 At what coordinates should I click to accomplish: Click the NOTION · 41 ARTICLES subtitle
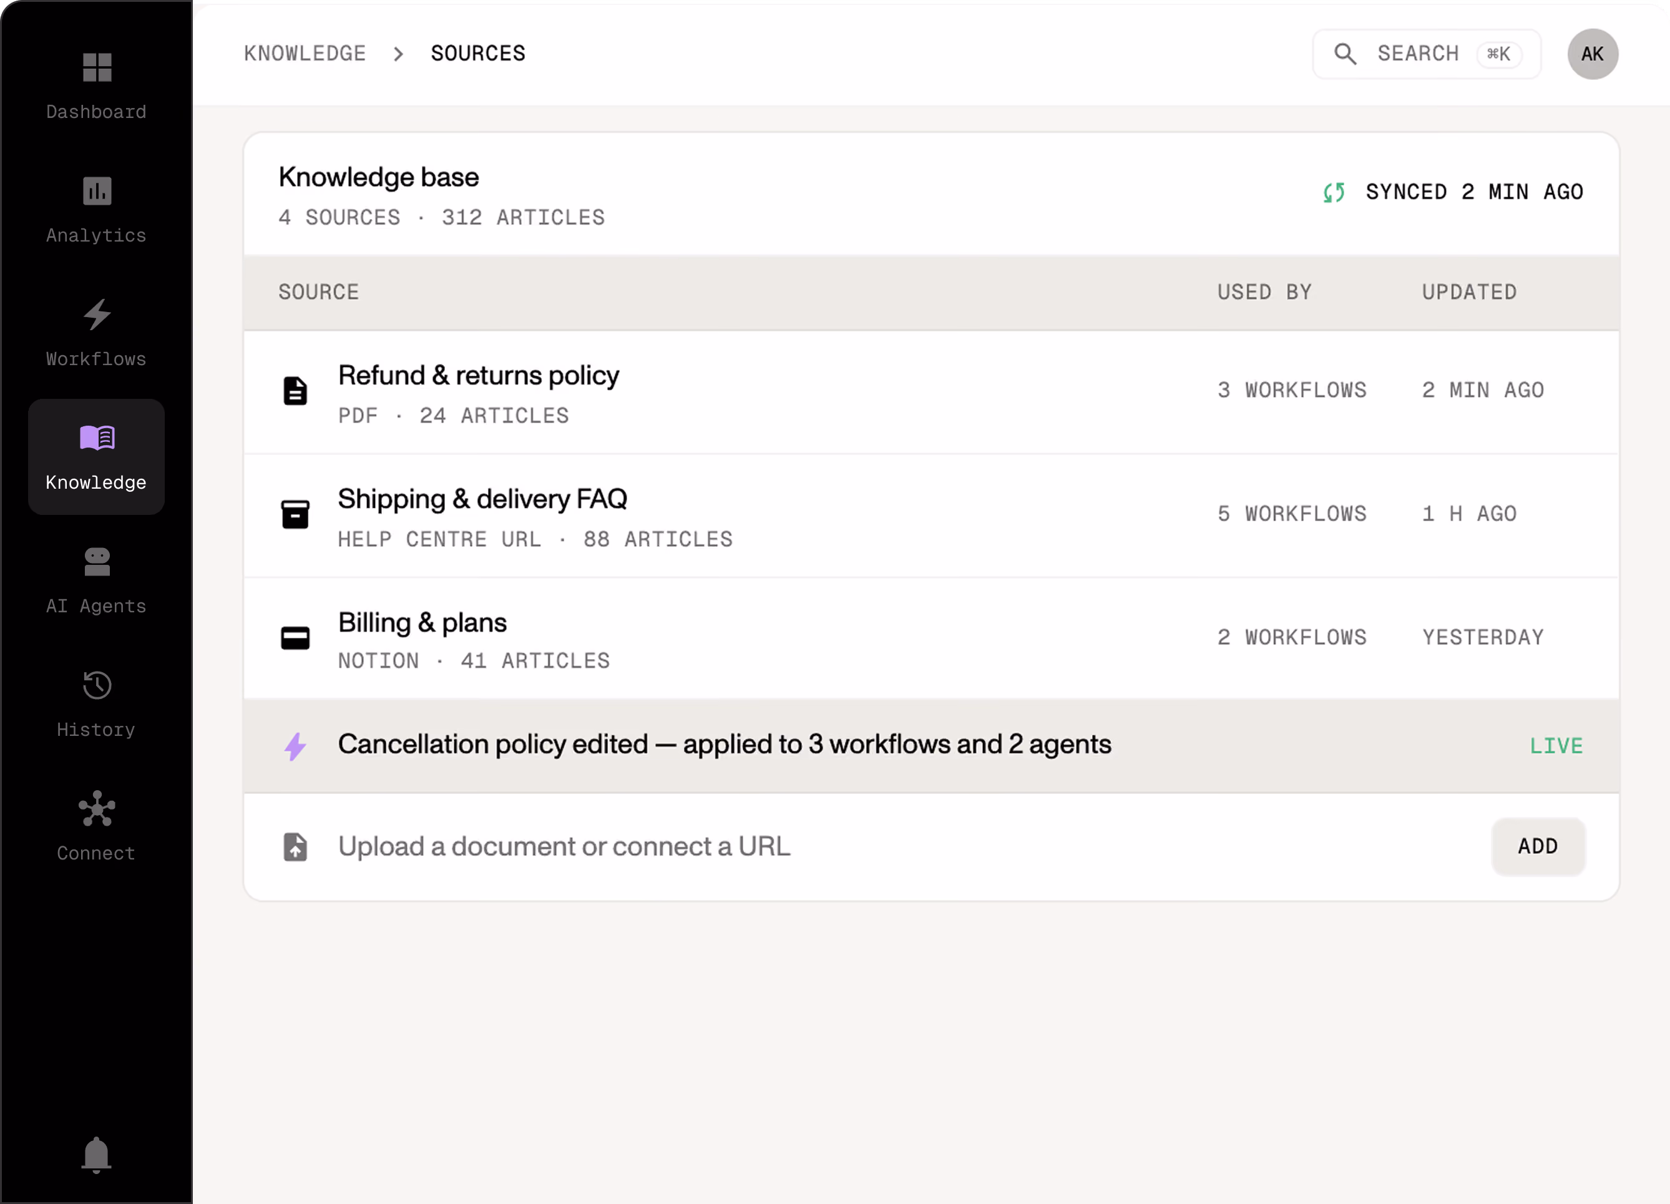tap(474, 661)
